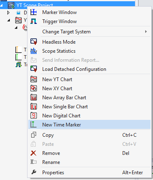This screenshot has height=180, width=153.
Task: Click the orange time marker tree icon
Action: pos(18,50)
